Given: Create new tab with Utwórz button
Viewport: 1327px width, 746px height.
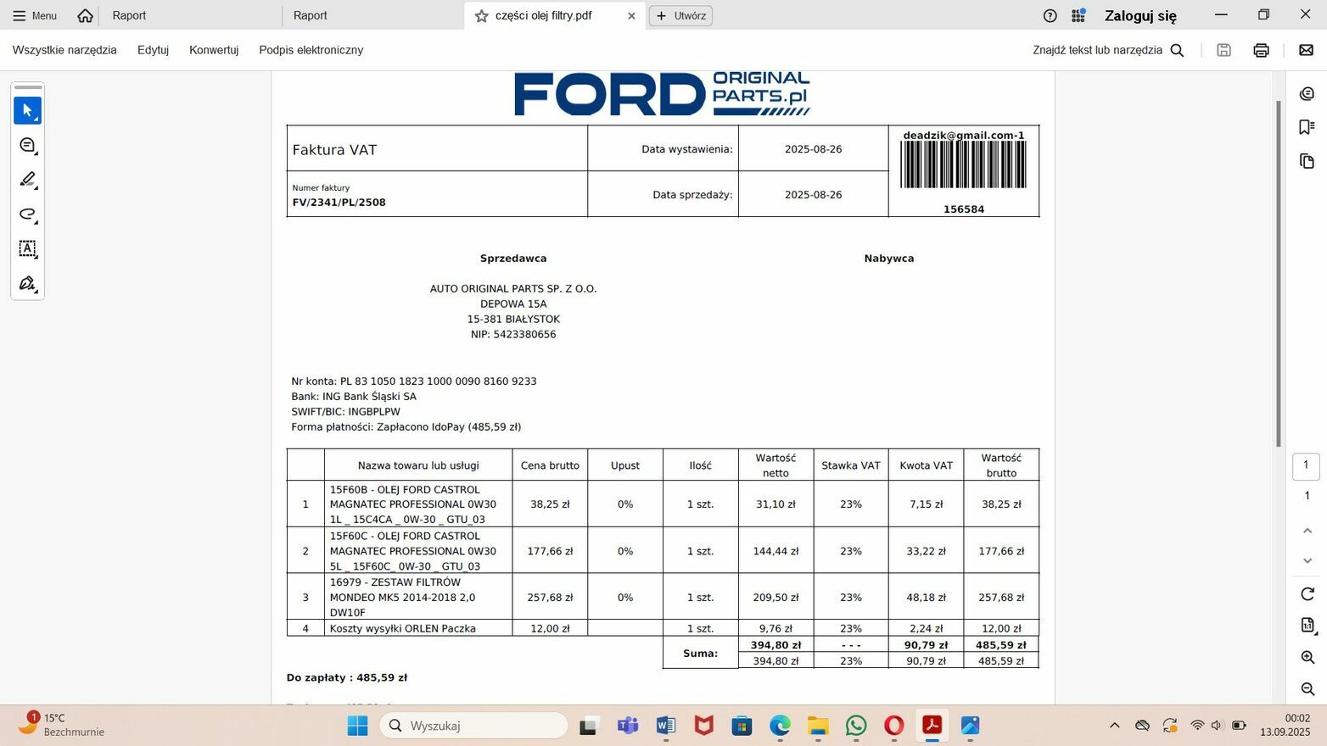Looking at the screenshot, I should click(x=680, y=15).
